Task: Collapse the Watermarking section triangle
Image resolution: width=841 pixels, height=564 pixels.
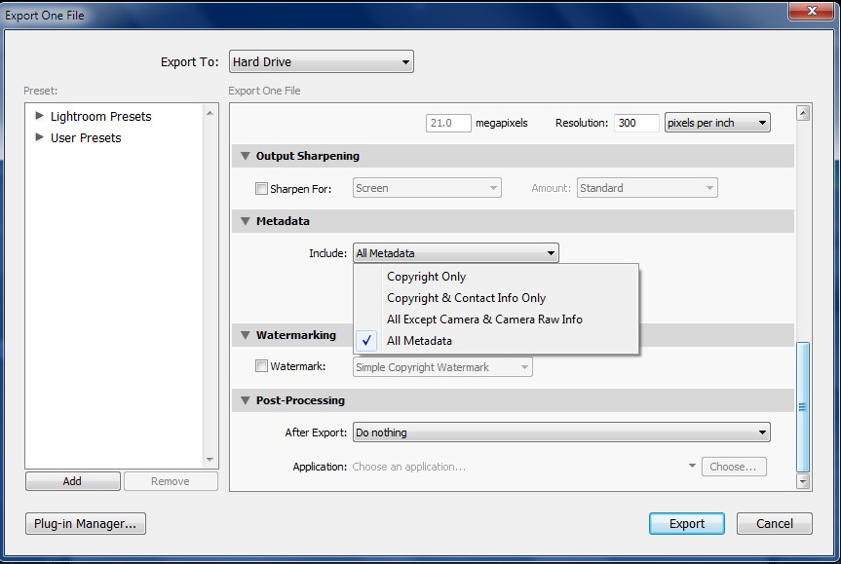Action: (x=244, y=335)
